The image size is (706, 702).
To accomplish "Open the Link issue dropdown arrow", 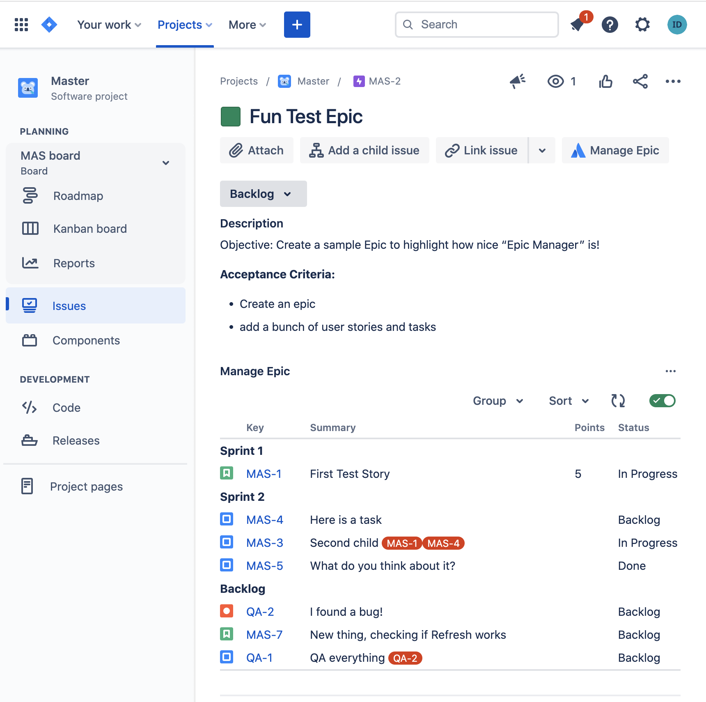I will 542,151.
